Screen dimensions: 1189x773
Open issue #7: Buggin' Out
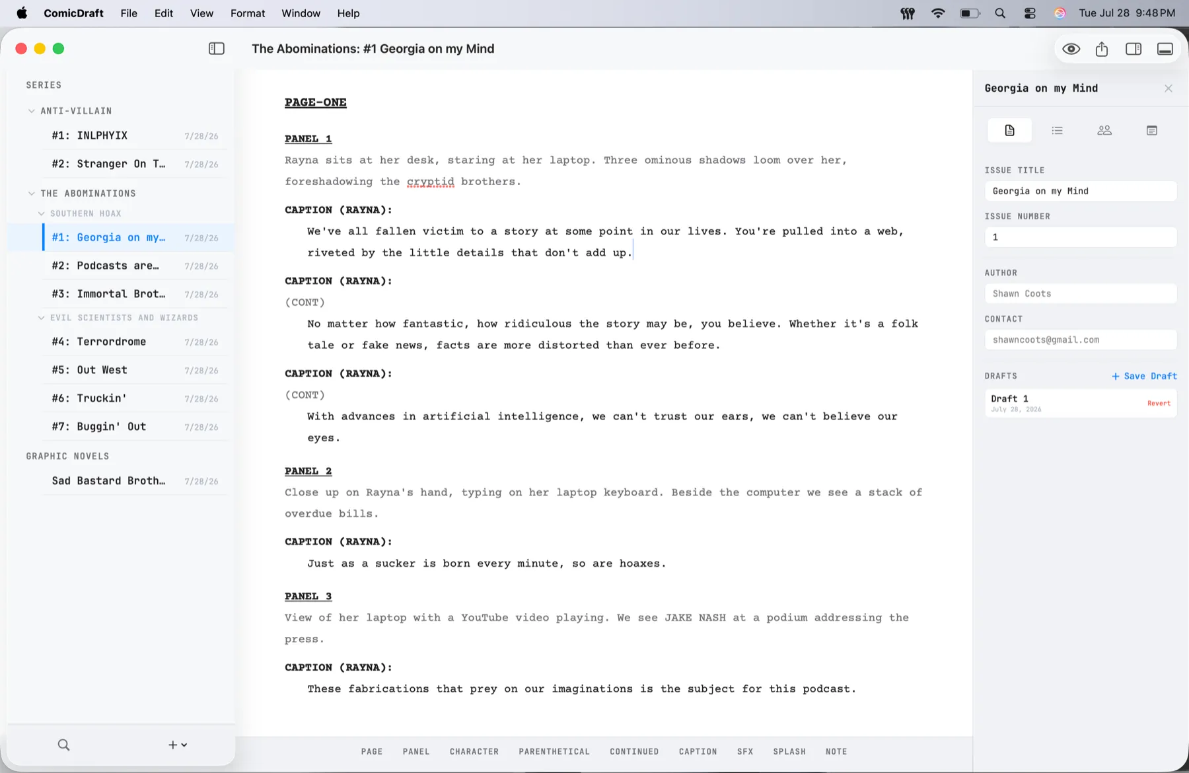135,427
